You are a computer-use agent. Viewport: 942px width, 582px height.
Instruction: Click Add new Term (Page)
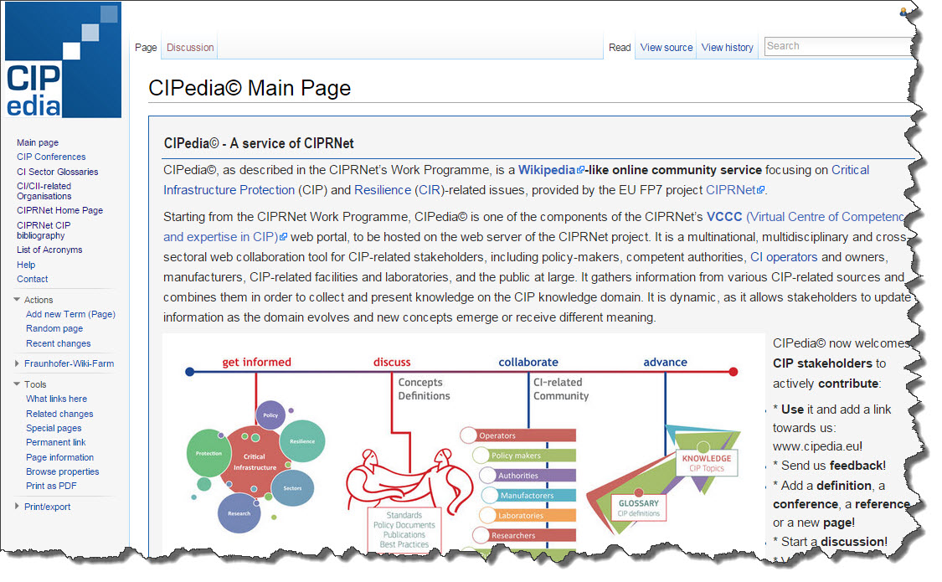point(71,314)
